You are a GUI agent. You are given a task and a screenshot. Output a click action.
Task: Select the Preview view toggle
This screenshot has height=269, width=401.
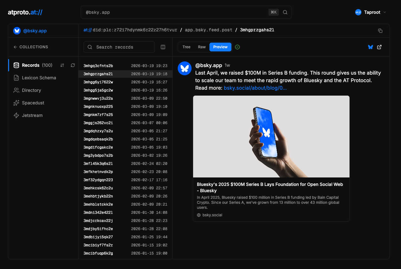(220, 47)
